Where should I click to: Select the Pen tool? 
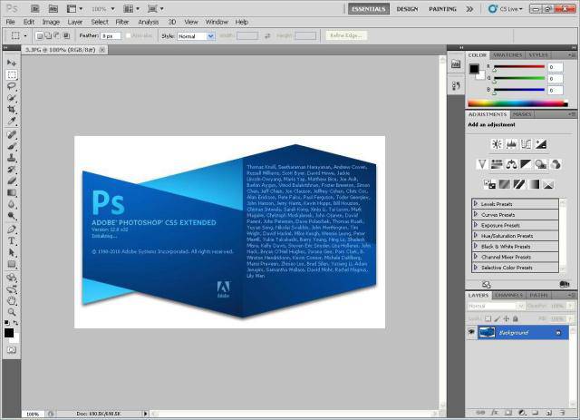(x=12, y=230)
